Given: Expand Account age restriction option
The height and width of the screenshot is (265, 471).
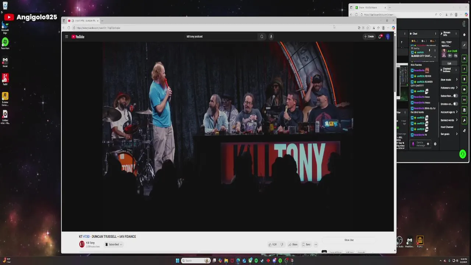Looking at the screenshot, I should pos(449,112).
